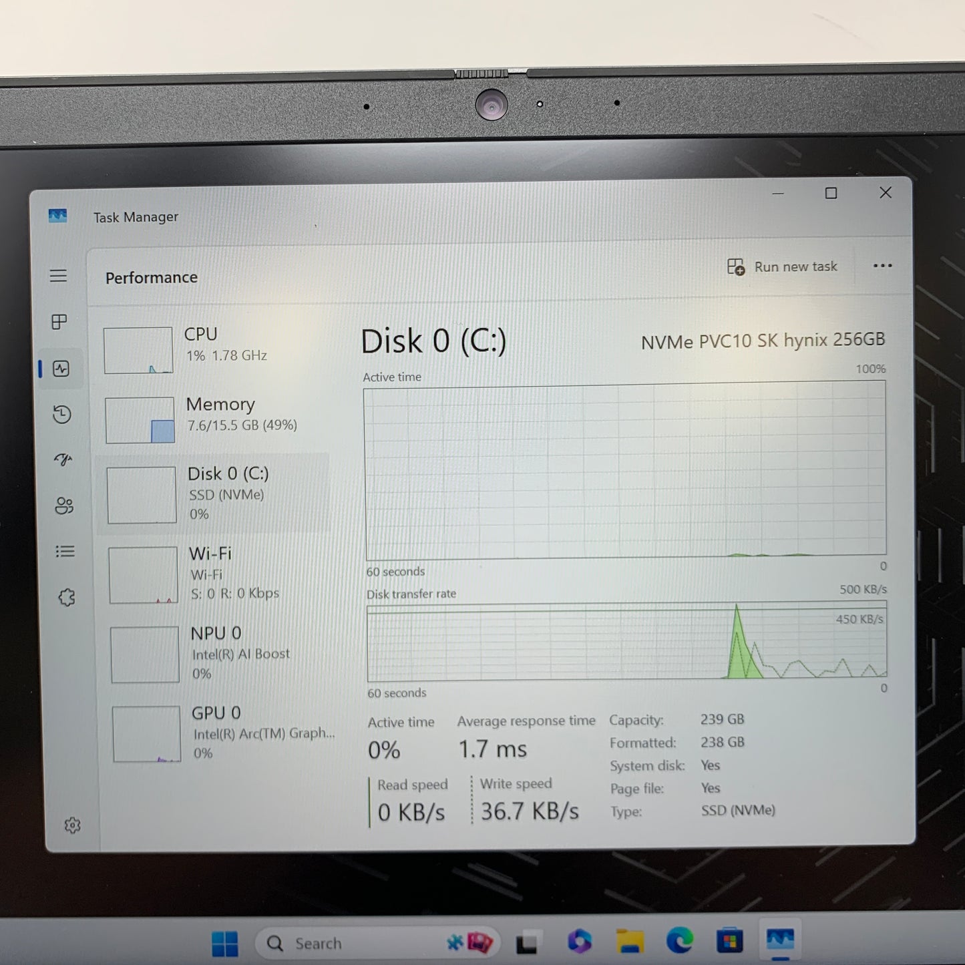Open the Services view in sidebar
The height and width of the screenshot is (965, 965).
[65, 596]
